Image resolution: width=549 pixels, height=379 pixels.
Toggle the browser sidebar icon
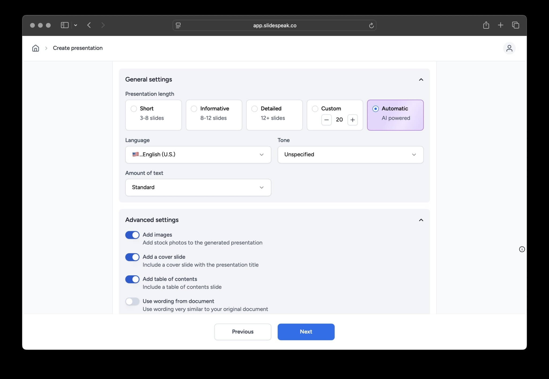tap(65, 25)
